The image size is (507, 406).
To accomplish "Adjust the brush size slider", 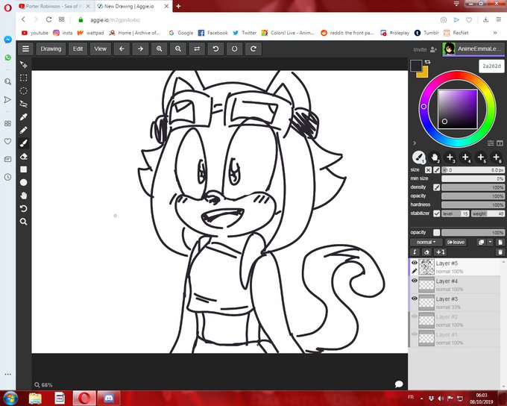I will (x=473, y=170).
